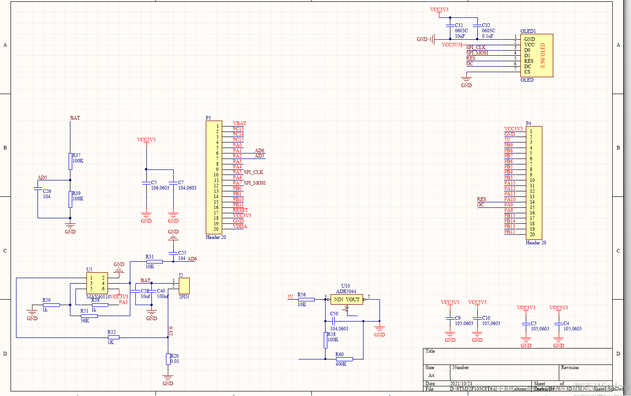
Task: Click the GND symbol below OLED1
Action: click(466, 81)
